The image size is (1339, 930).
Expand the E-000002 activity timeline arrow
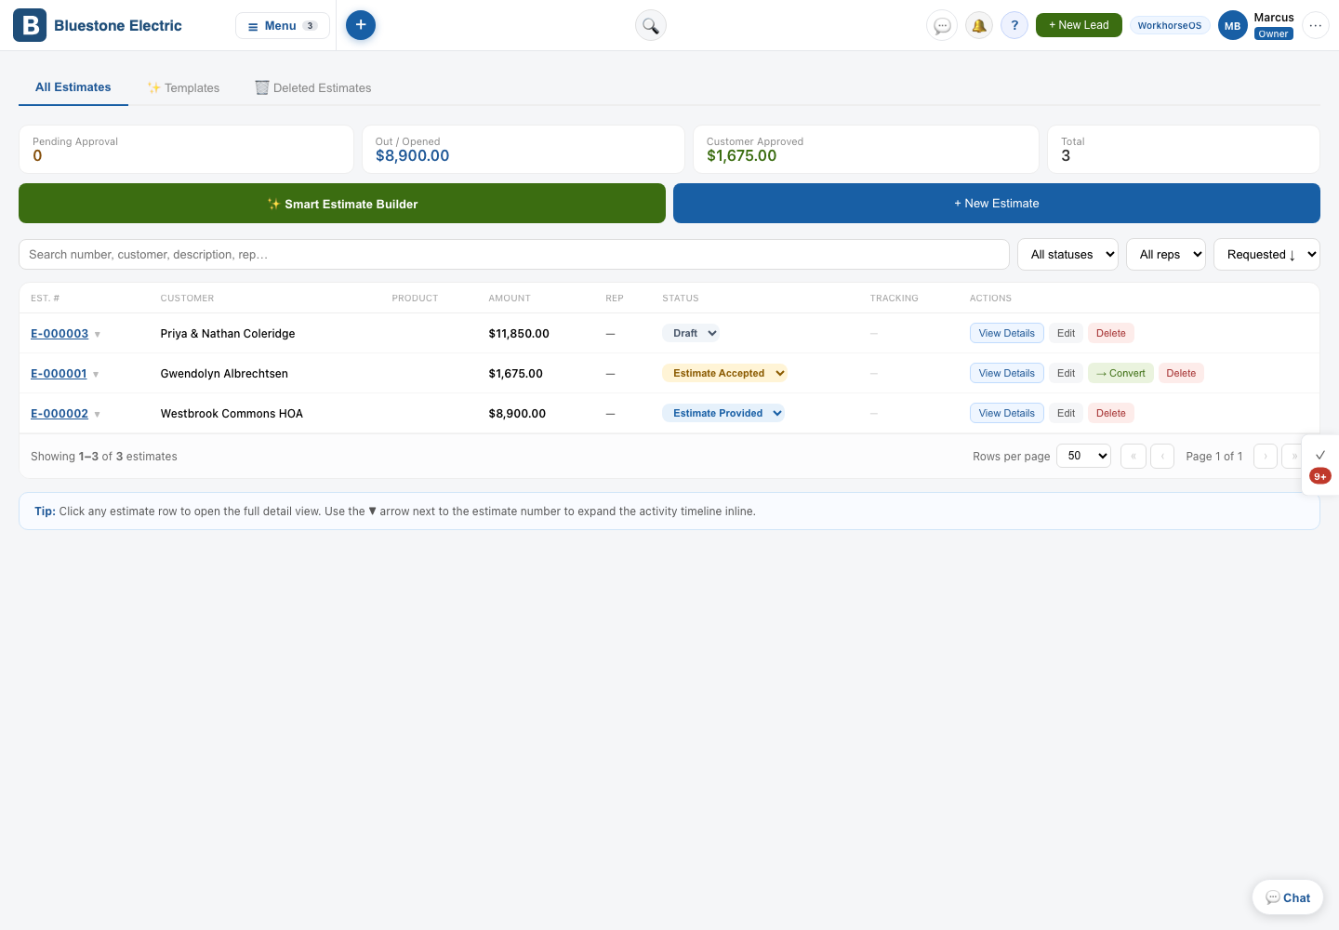coord(97,414)
